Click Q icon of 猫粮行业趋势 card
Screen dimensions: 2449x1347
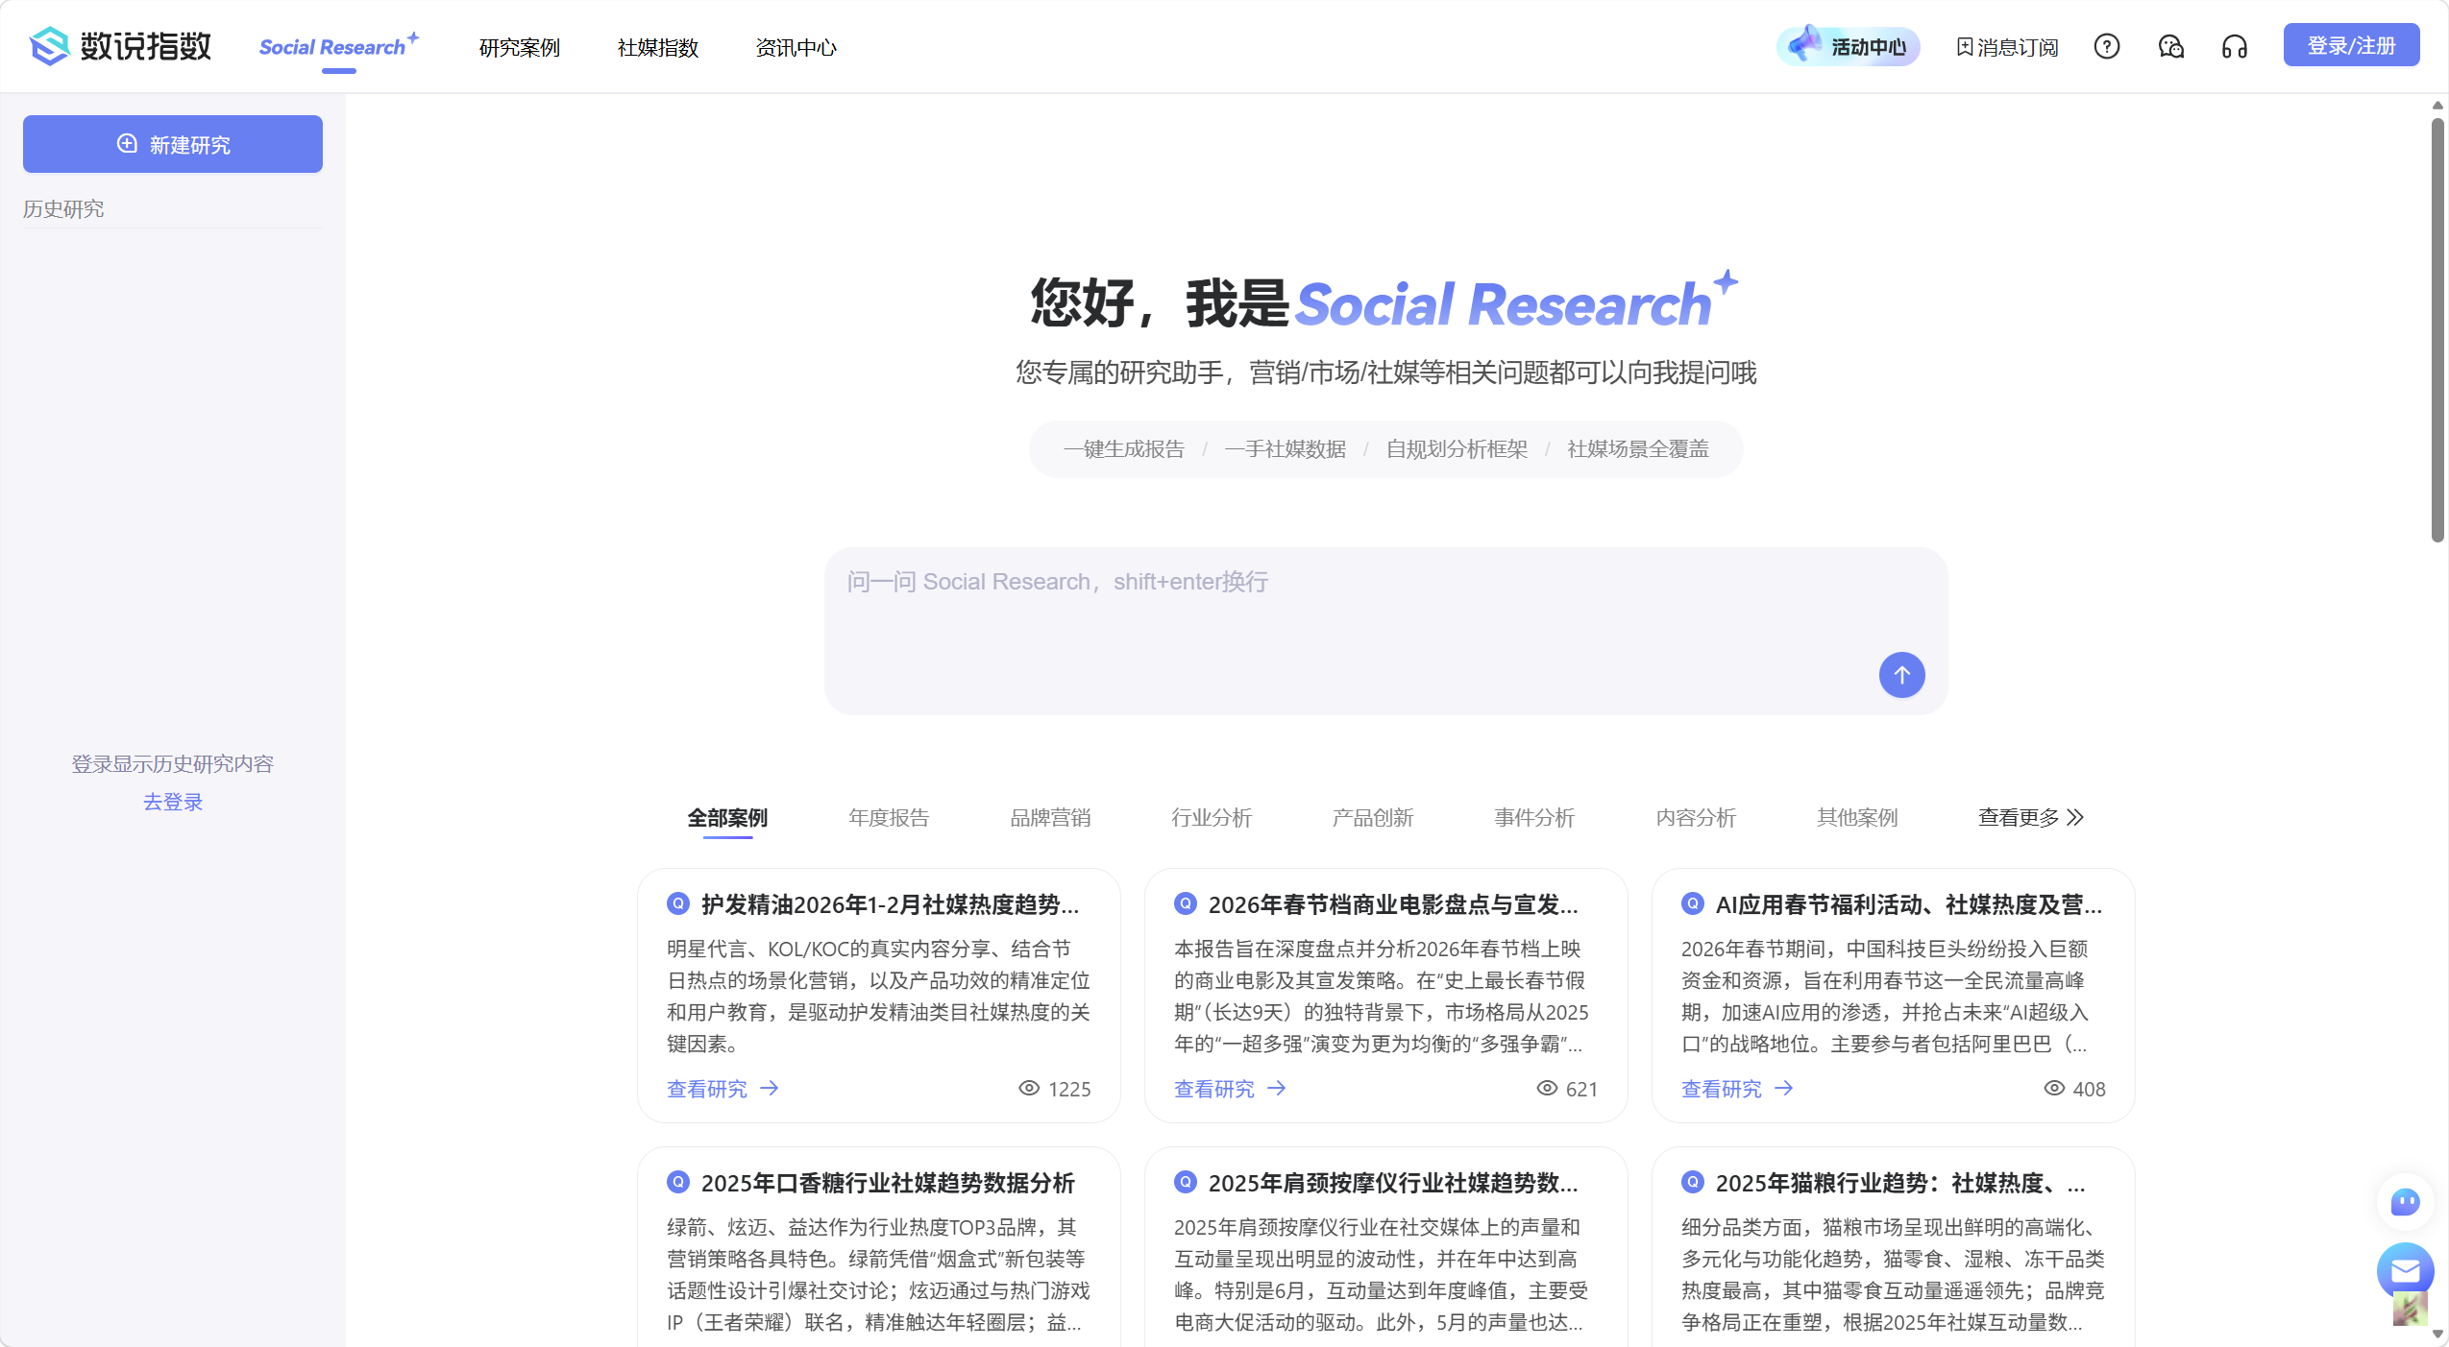point(1693,1182)
